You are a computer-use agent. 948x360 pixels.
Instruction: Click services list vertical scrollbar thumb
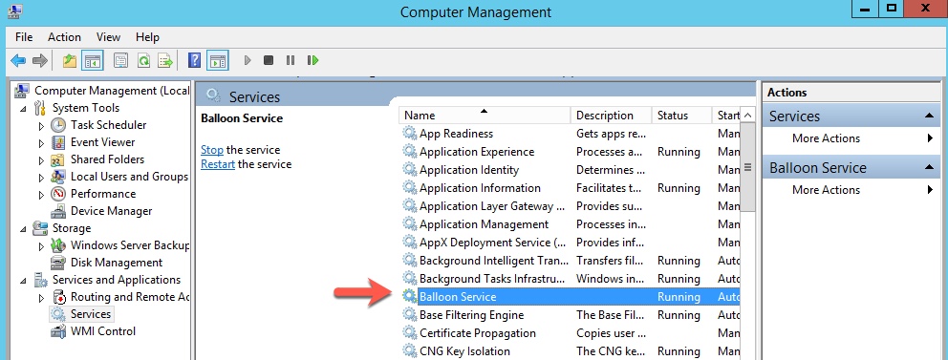(748, 167)
